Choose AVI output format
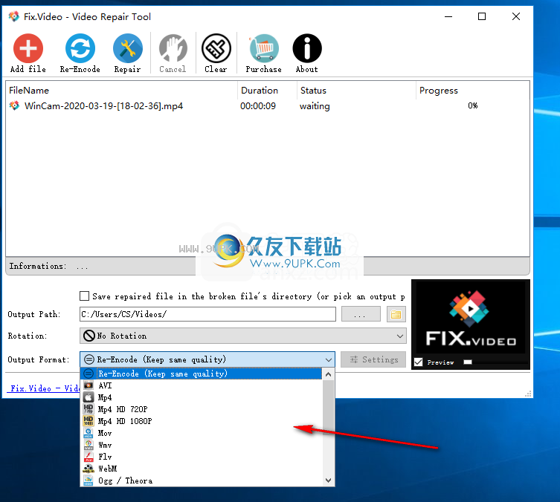Screen dimensions: 560x502 (x=202, y=385)
